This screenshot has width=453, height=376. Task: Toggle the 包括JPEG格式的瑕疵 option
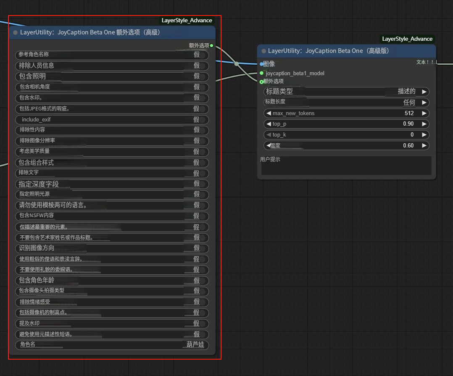(112, 109)
